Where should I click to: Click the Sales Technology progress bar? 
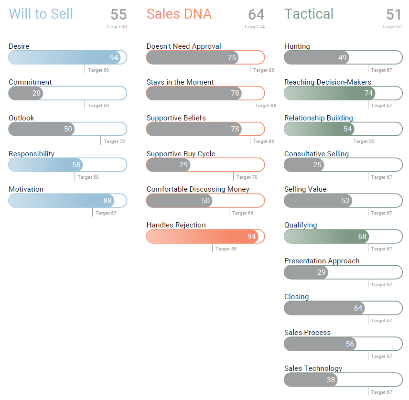343,380
